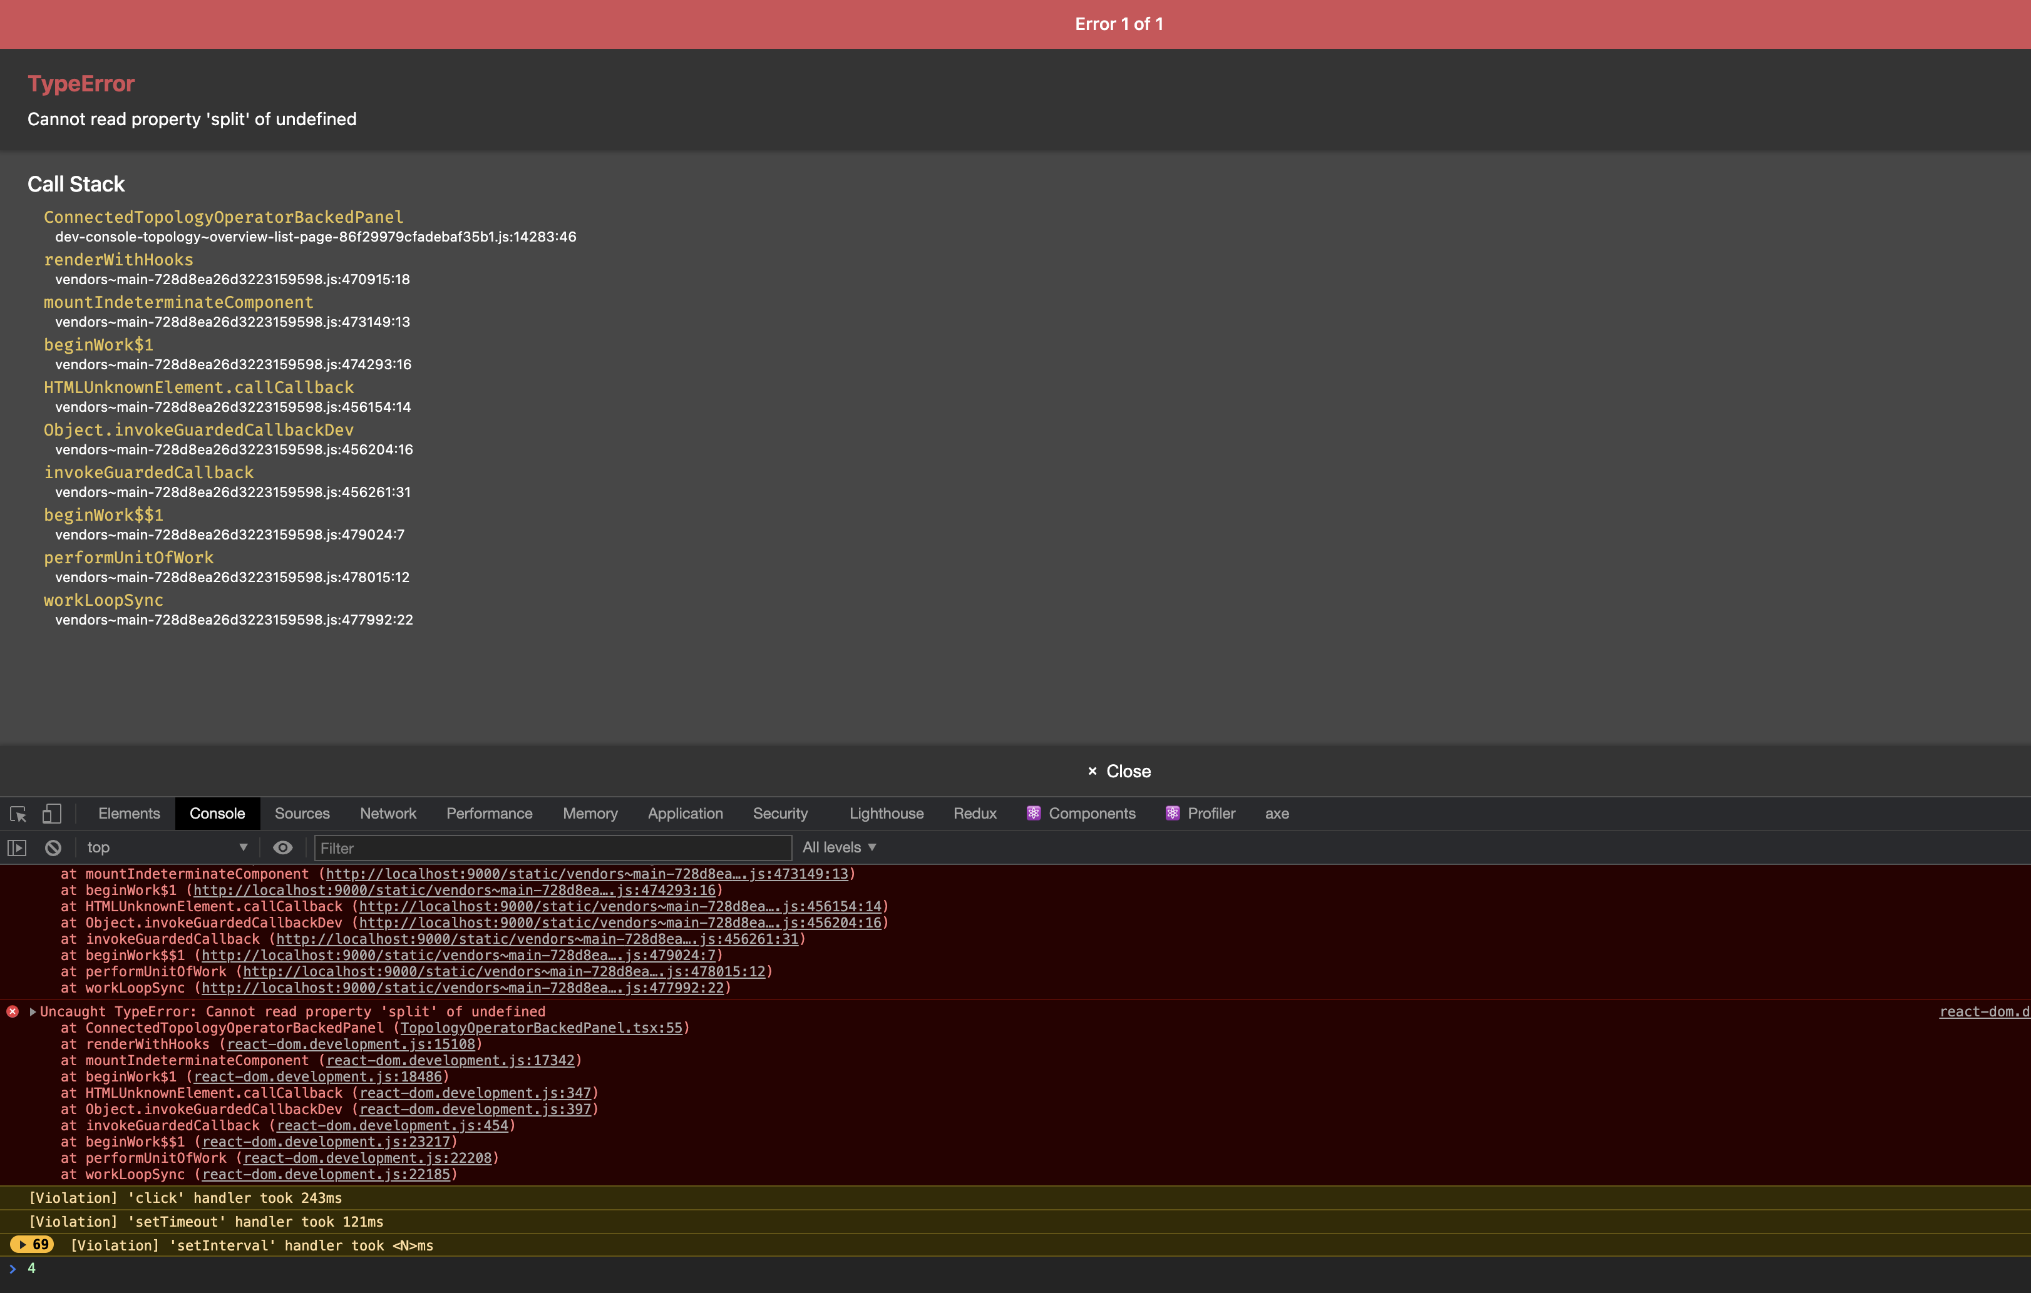Toggle the live expression eye icon
This screenshot has height=1293, width=2031.
(x=282, y=848)
